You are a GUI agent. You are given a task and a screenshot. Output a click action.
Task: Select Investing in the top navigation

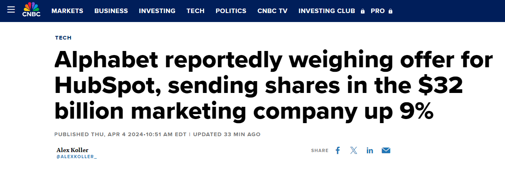[x=157, y=11]
